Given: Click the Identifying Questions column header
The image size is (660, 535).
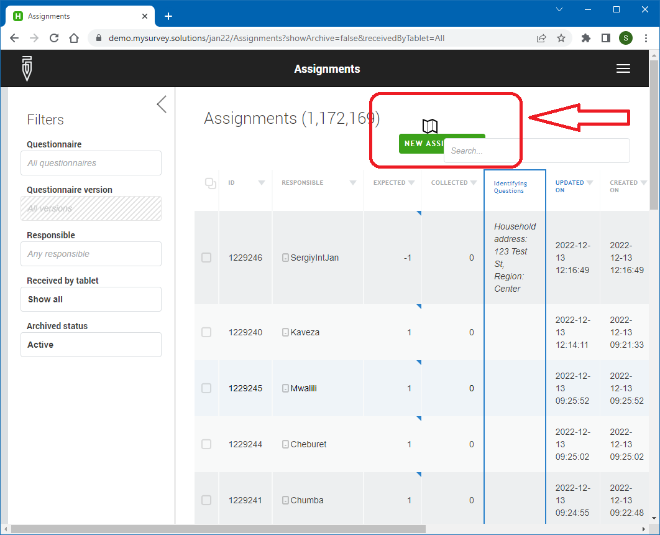Looking at the screenshot, I should coord(510,187).
